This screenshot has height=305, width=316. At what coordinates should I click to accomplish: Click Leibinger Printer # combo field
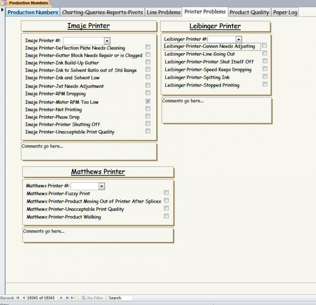[225, 40]
